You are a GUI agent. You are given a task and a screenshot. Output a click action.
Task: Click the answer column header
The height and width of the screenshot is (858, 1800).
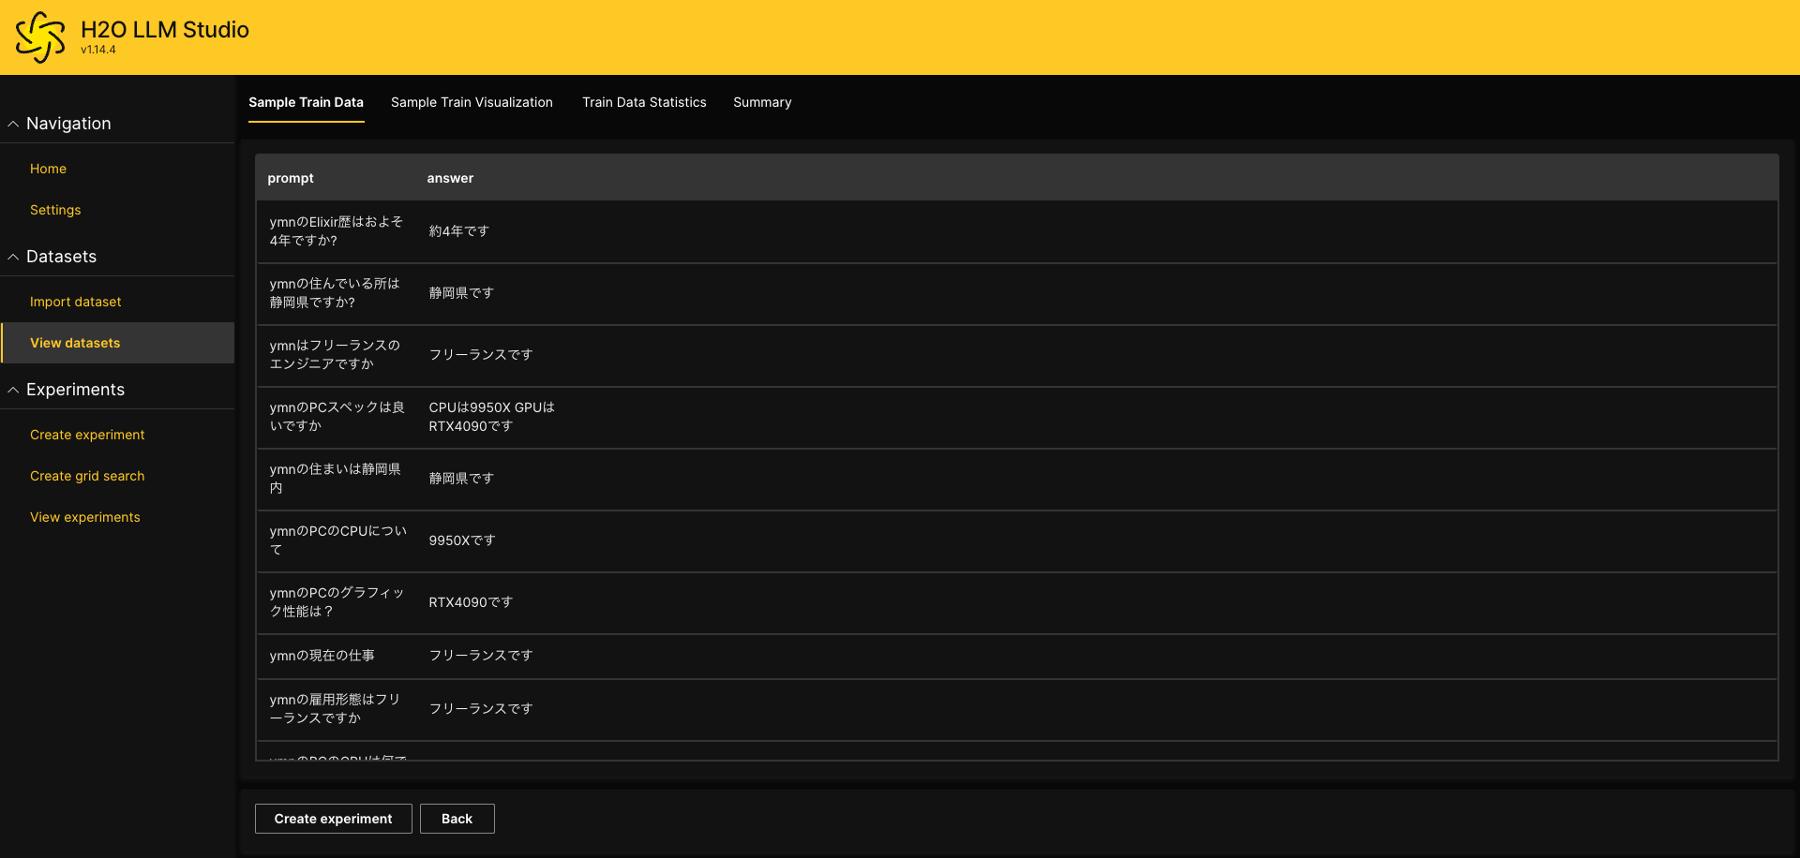[450, 178]
